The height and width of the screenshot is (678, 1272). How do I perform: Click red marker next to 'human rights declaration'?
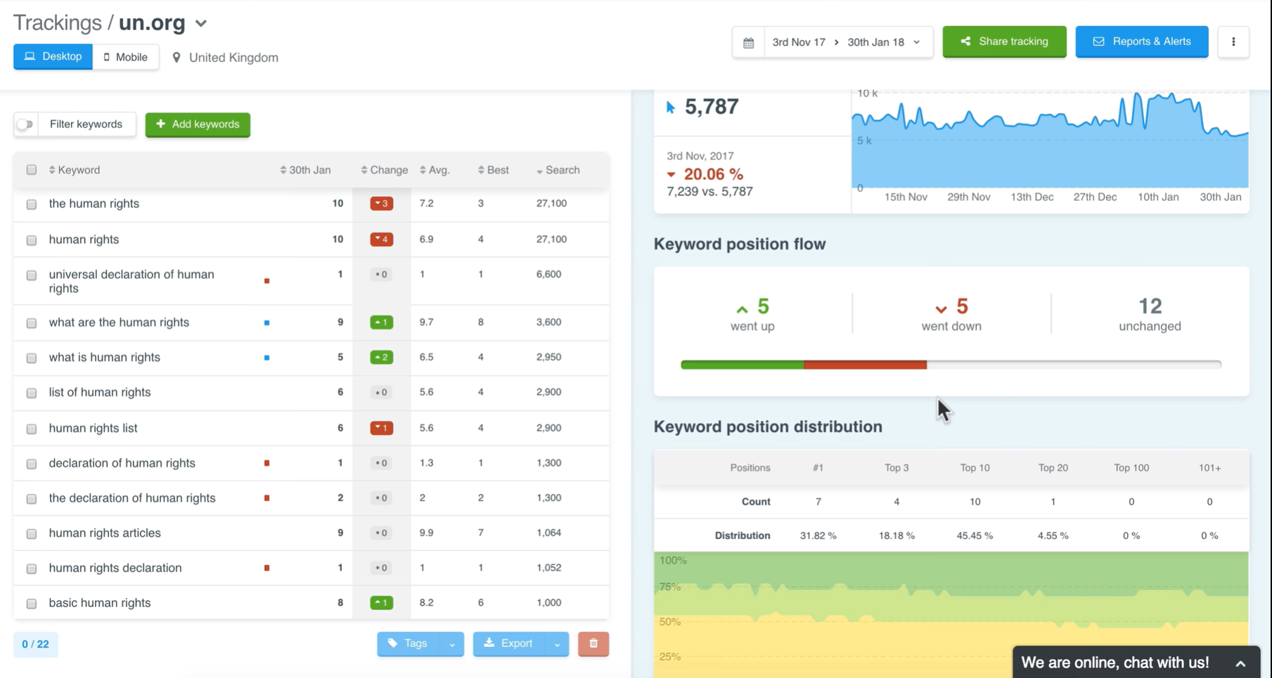[x=266, y=568]
